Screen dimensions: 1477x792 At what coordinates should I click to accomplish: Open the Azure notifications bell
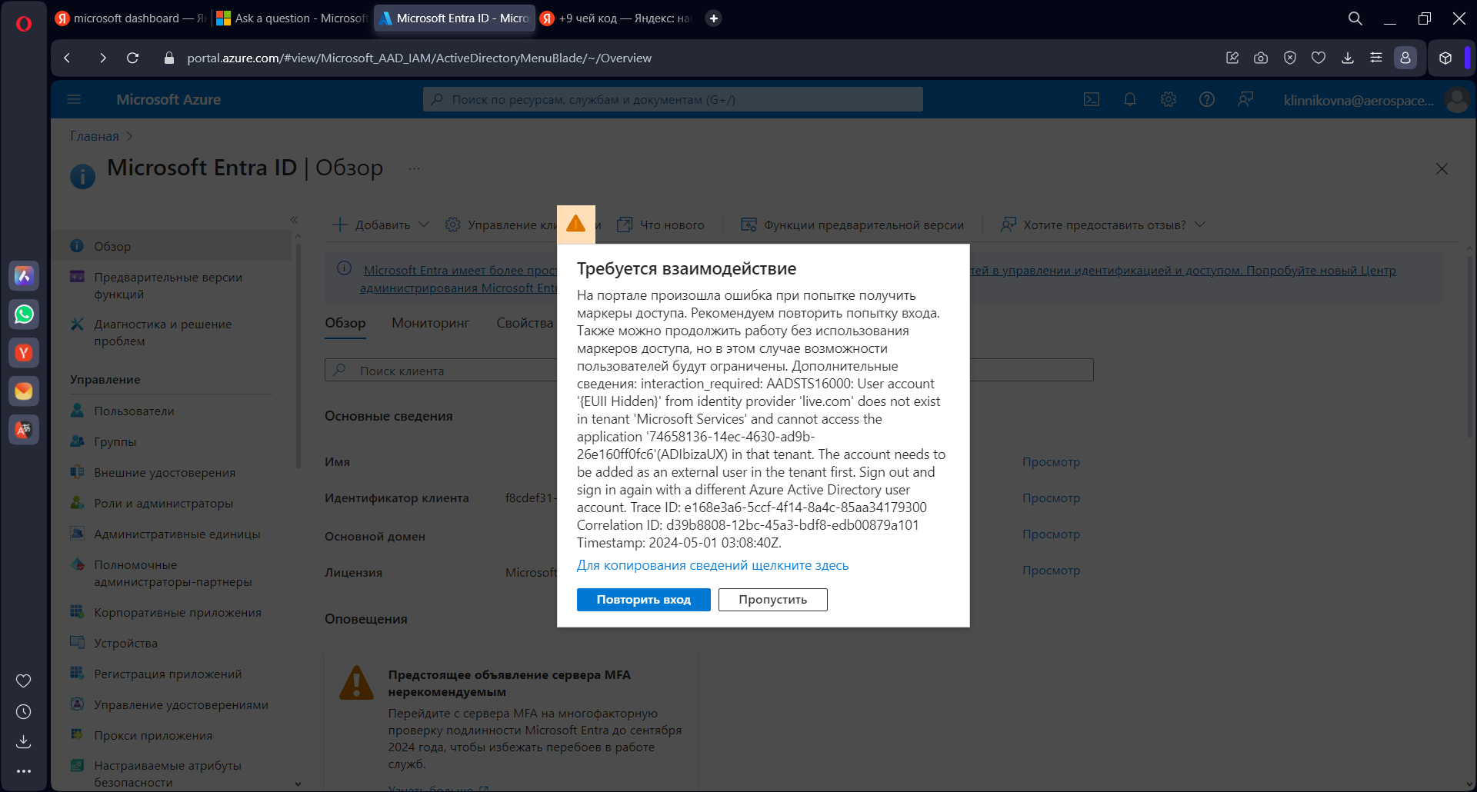pos(1130,99)
